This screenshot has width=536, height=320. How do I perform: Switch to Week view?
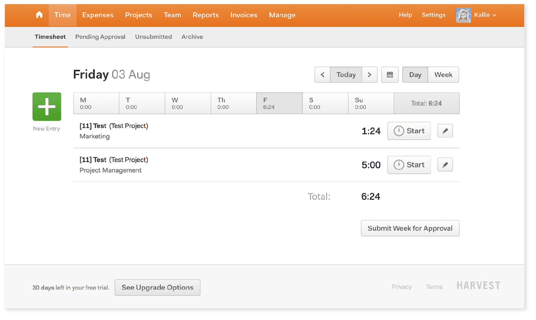(443, 74)
